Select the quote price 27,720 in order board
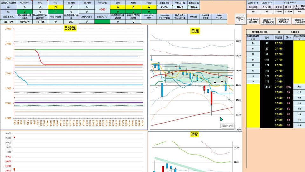Image resolution: width=305 pixels, height=172 pixels. tap(279, 60)
